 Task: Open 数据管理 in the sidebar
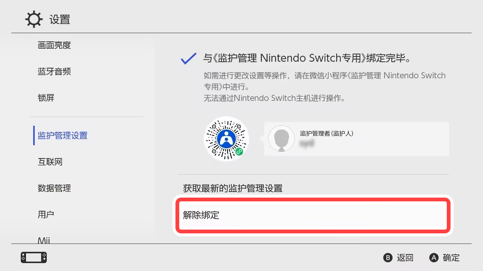[54, 188]
